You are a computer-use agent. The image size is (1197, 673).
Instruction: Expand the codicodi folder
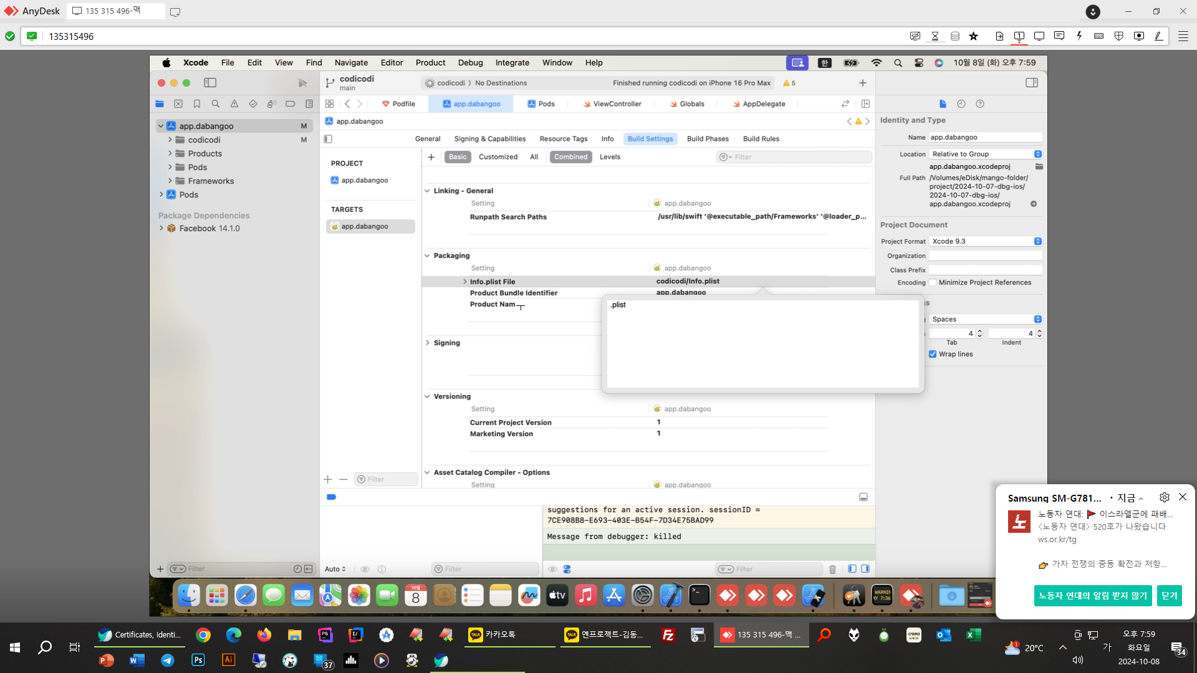(x=170, y=140)
